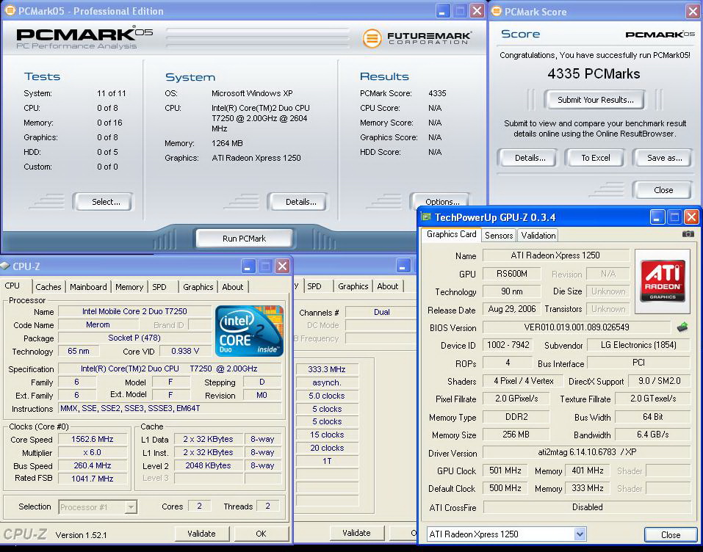Minimize the GPU-Z window

point(657,217)
